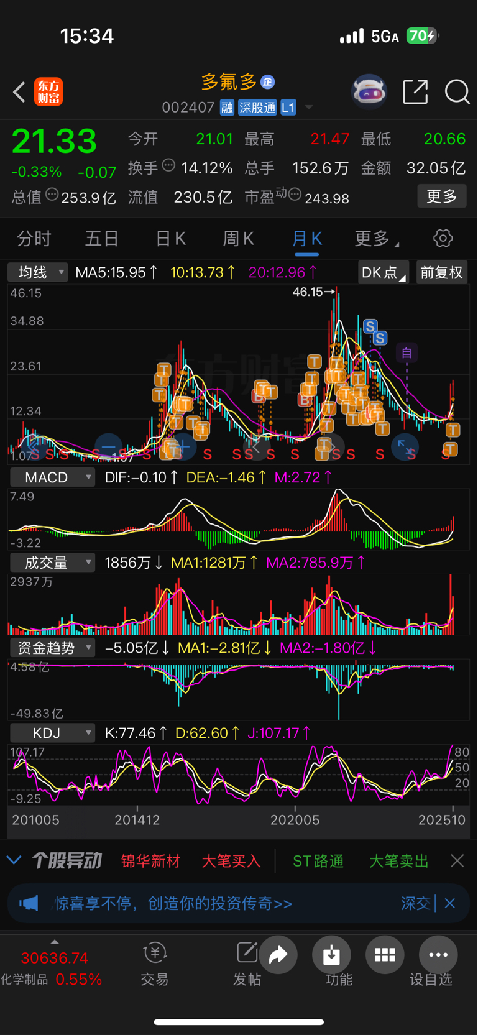This screenshot has height=1035, width=478.
Task: Tap the 202510 date axis label
Action: (442, 820)
